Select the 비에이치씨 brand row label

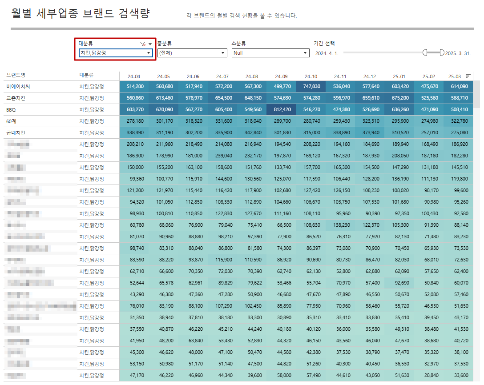coord(18,87)
